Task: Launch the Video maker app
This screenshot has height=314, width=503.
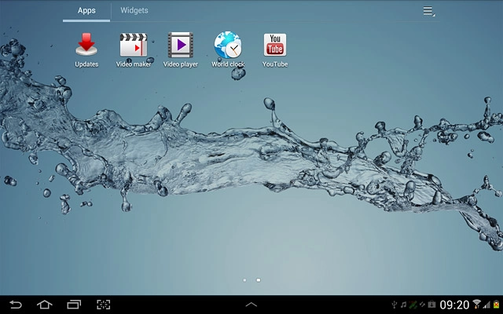Action: (x=134, y=49)
